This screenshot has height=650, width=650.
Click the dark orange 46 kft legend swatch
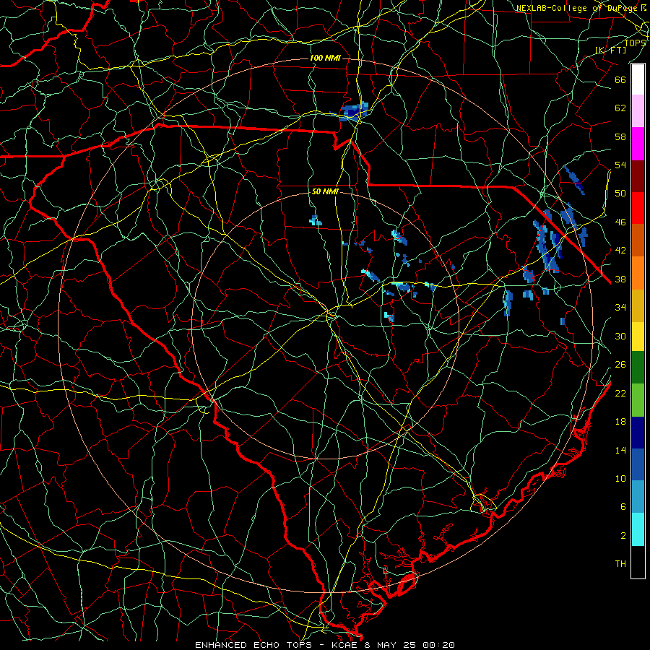coord(638,240)
